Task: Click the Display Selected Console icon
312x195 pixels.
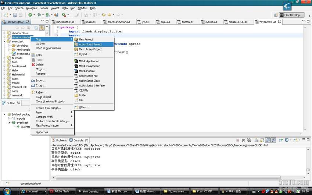Action: point(287,140)
